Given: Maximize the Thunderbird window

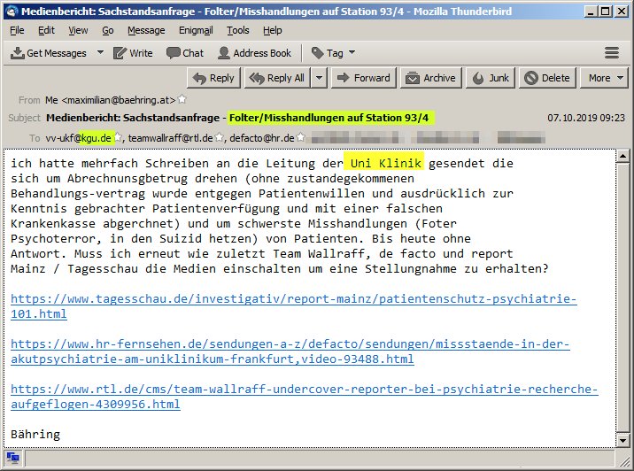Looking at the screenshot, I should 606,12.
